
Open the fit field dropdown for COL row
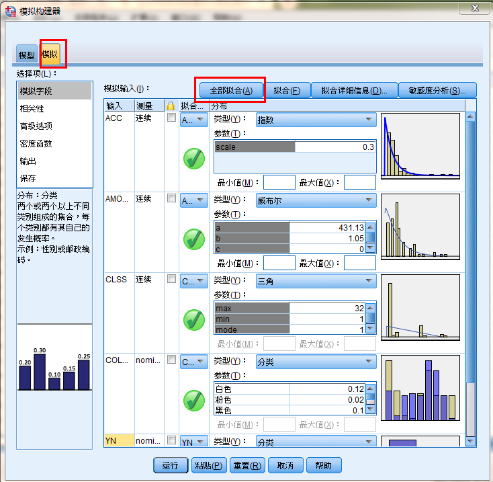pos(194,362)
